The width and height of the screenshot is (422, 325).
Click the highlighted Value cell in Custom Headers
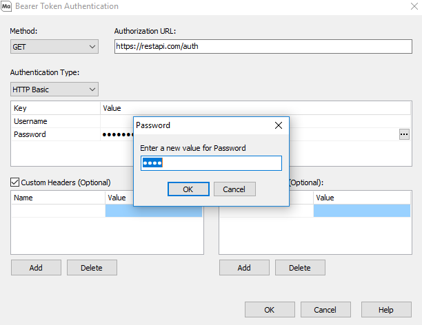point(154,211)
